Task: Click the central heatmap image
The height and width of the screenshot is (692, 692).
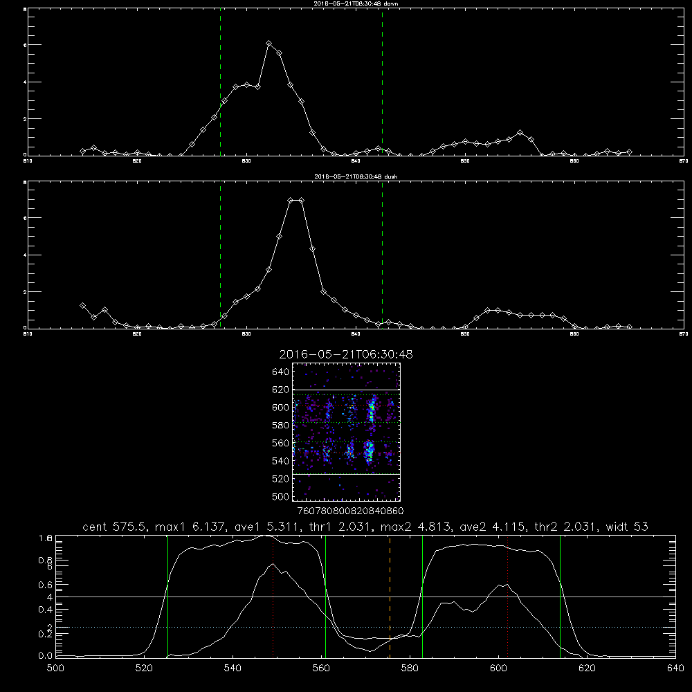Action: (x=346, y=432)
